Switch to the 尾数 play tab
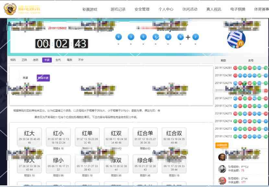Viewport: 269px width, 187px height. [x=69, y=60]
